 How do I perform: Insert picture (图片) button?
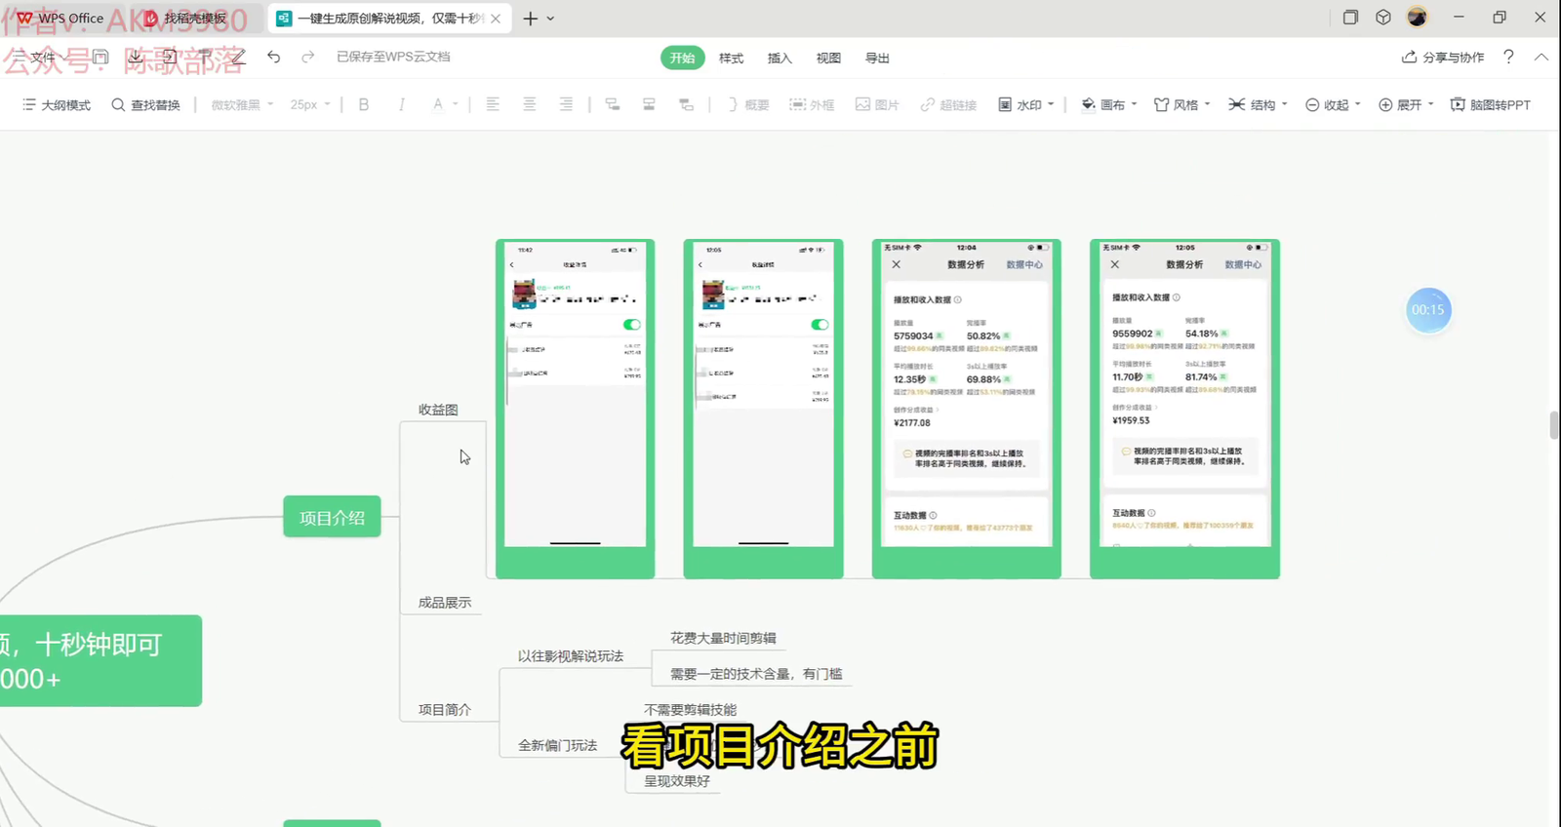click(877, 104)
